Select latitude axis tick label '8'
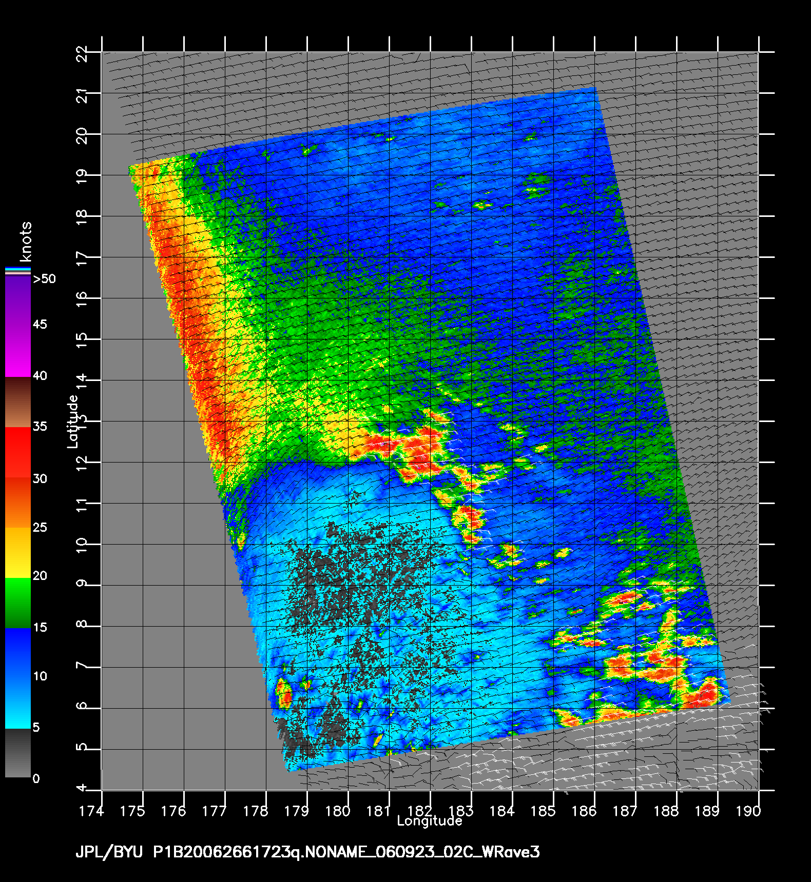The height and width of the screenshot is (882, 811). point(82,625)
